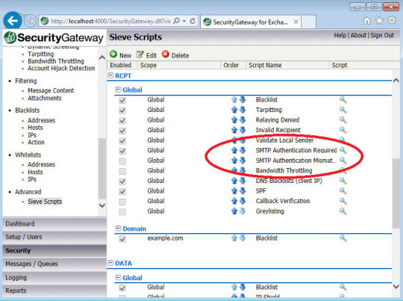This screenshot has height=301, width=403.
Task: Collapse the DATA section
Action: tap(110, 263)
